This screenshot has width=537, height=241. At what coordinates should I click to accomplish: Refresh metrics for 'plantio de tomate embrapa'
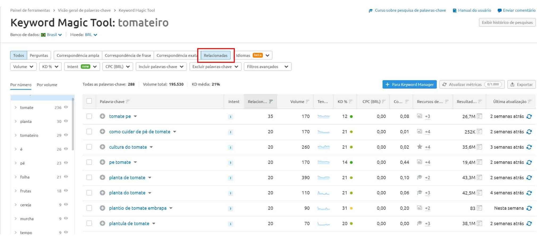pos(529,208)
